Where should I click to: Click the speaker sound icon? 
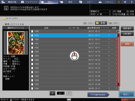tap(125, 2)
